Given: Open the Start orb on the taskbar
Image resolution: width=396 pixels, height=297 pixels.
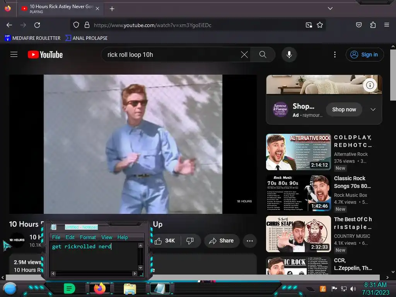Looking at the screenshot, I should click(x=10, y=289).
